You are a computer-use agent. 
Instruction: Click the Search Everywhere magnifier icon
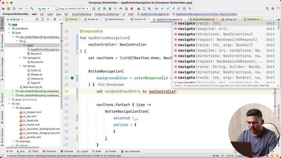tap(267, 9)
